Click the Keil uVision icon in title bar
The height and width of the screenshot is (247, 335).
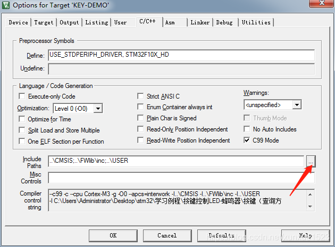click(6, 5)
